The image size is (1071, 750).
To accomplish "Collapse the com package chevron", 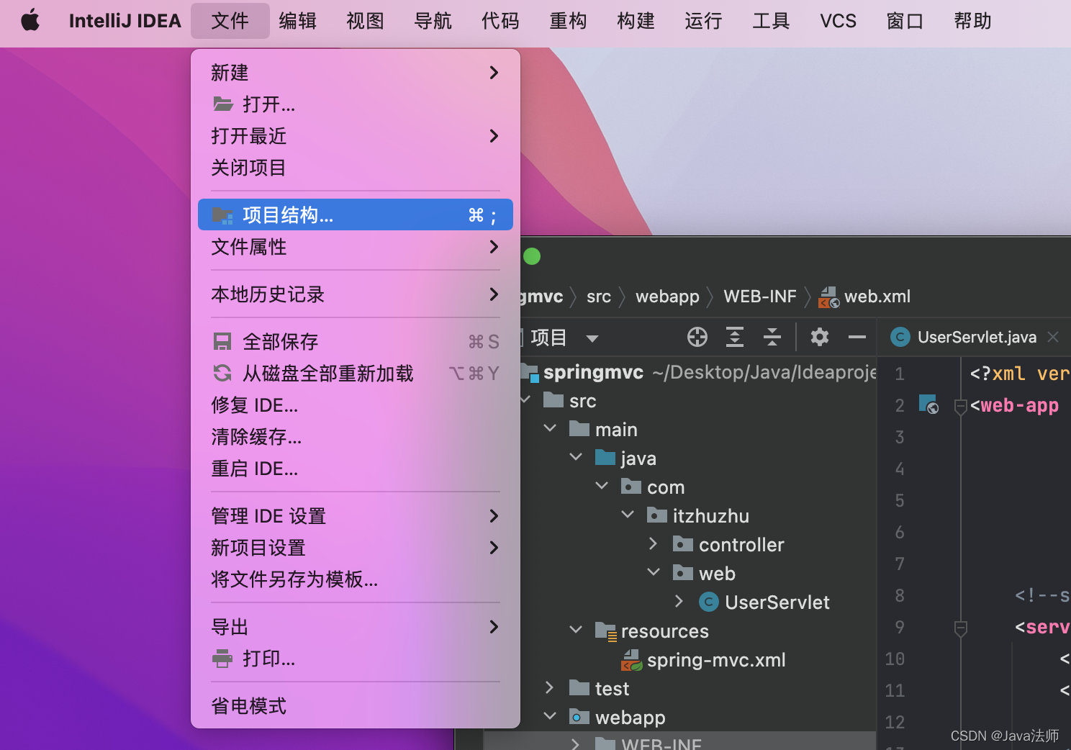I will click(602, 486).
